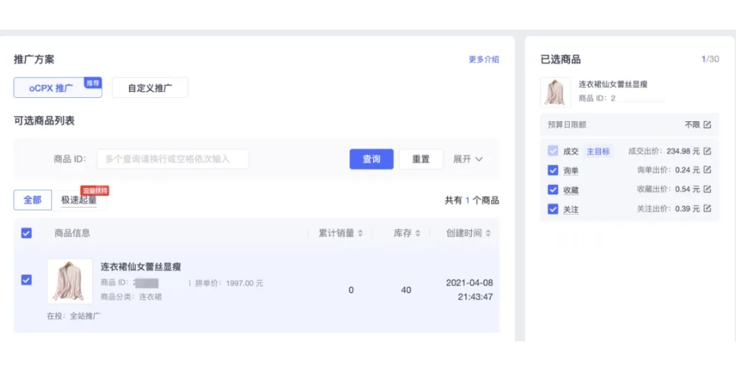736x388 pixels.
Task: Open the selected product thumbnail in 已选商品
Action: [x=555, y=92]
